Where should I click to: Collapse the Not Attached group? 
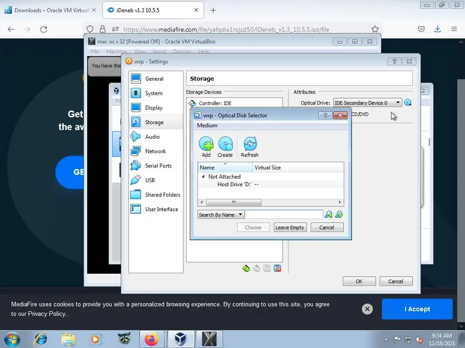pos(203,176)
